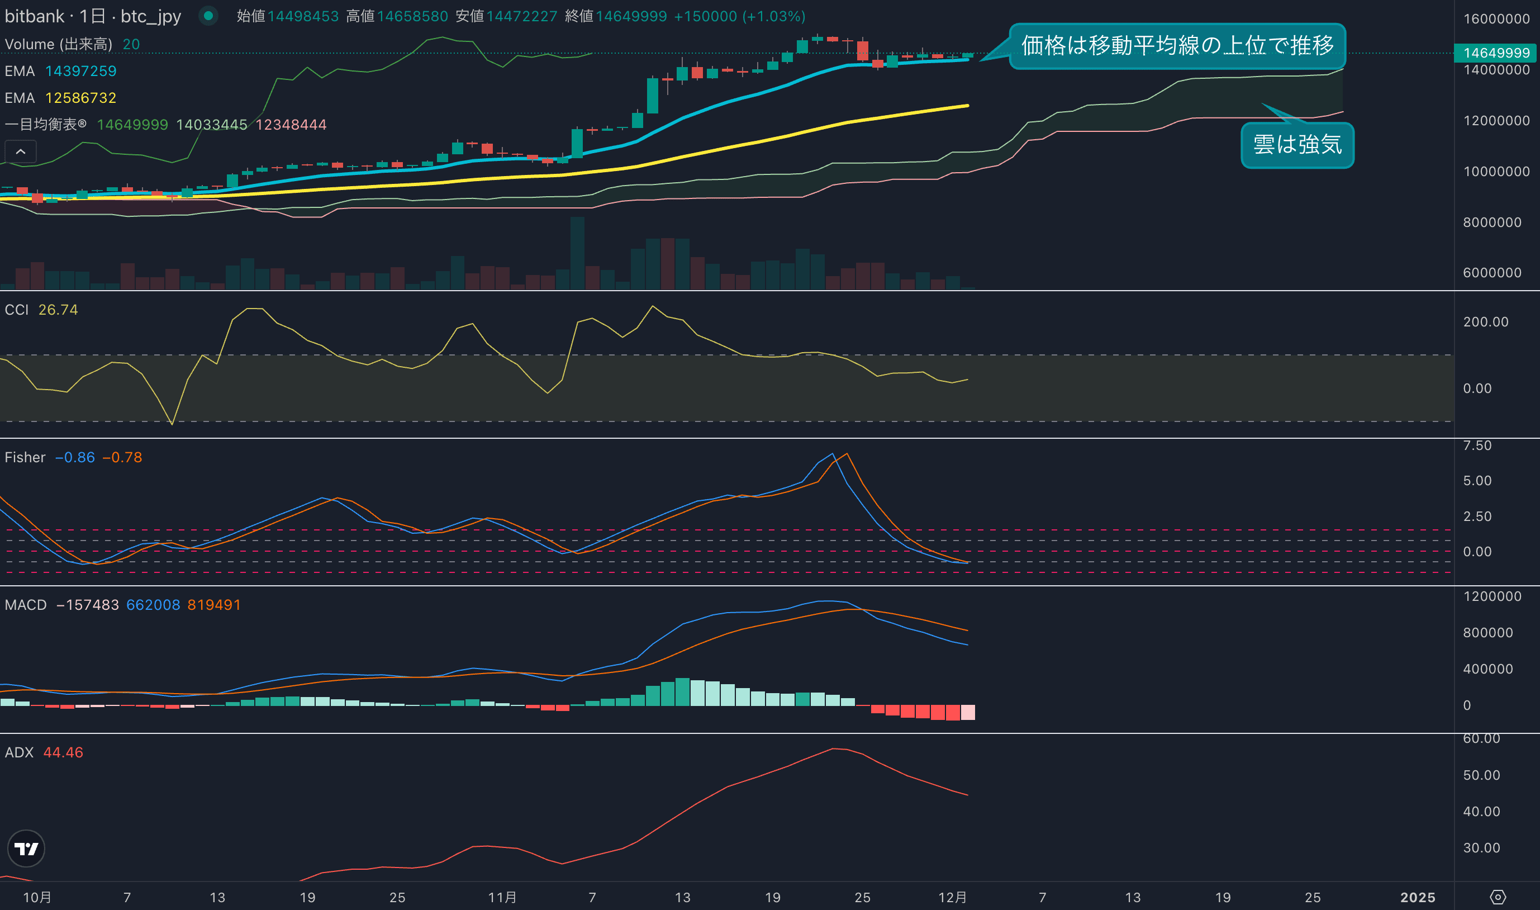
Task: Click the MACD indicator label
Action: point(25,605)
